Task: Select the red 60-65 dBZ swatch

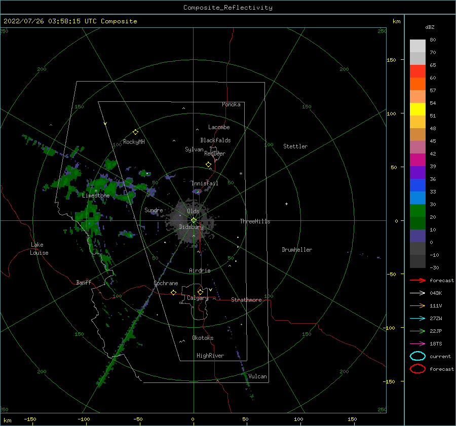Action: (x=417, y=71)
